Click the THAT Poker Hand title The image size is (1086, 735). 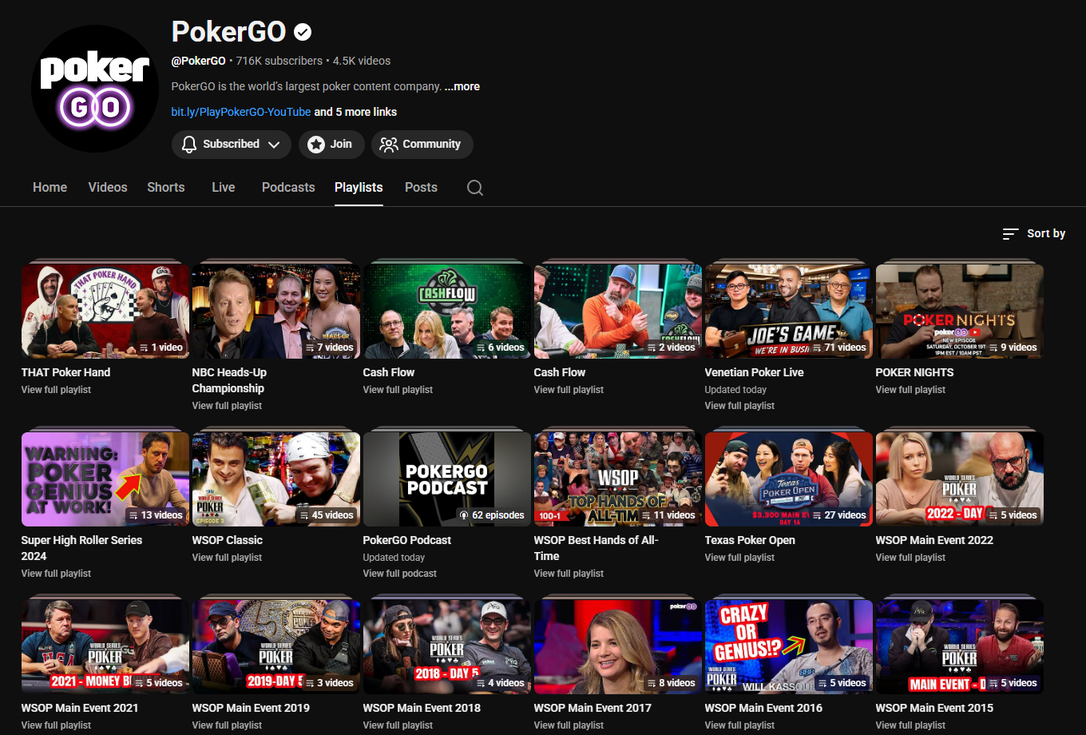[65, 372]
